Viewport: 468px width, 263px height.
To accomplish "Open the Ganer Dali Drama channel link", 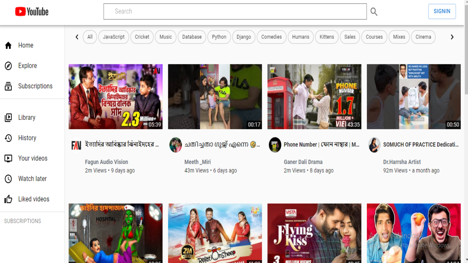I will click(303, 162).
